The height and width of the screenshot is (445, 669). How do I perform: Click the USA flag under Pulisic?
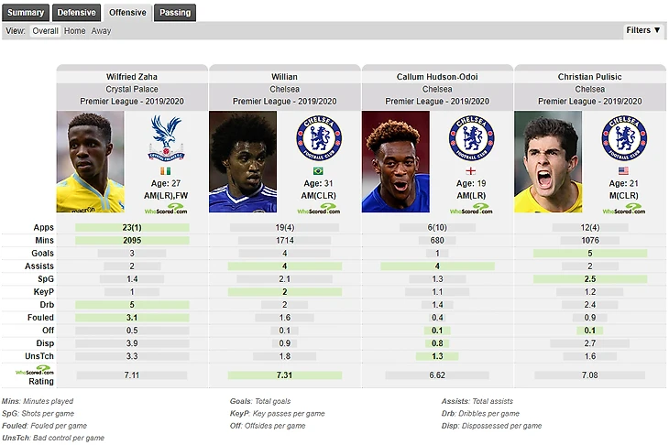coord(623,171)
